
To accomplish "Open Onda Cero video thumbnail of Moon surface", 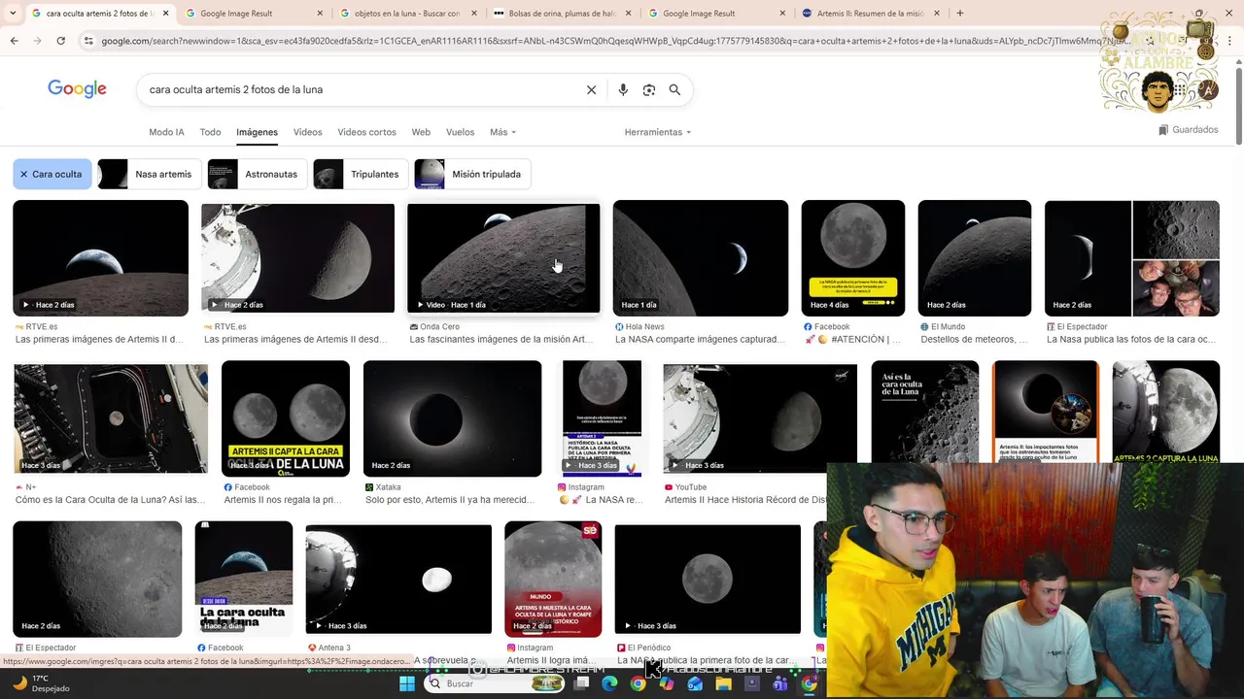I will [x=503, y=258].
